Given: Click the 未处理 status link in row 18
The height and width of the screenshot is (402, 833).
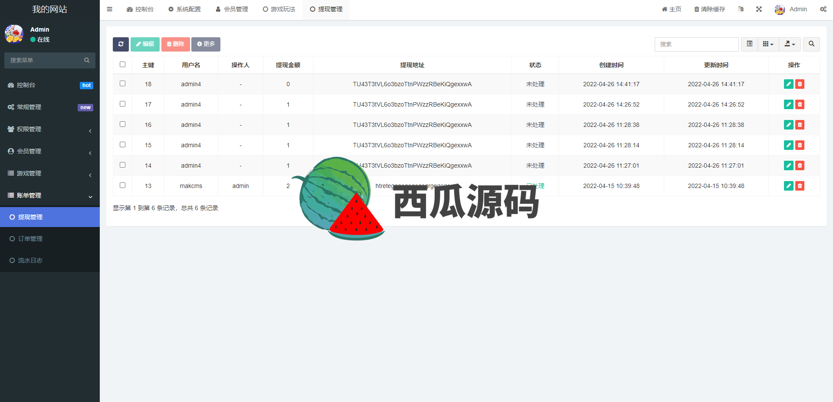Looking at the screenshot, I should click(x=535, y=84).
